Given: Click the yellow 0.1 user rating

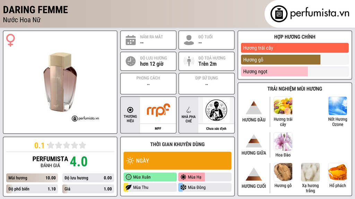Looking at the screenshot, I should click(40, 145).
